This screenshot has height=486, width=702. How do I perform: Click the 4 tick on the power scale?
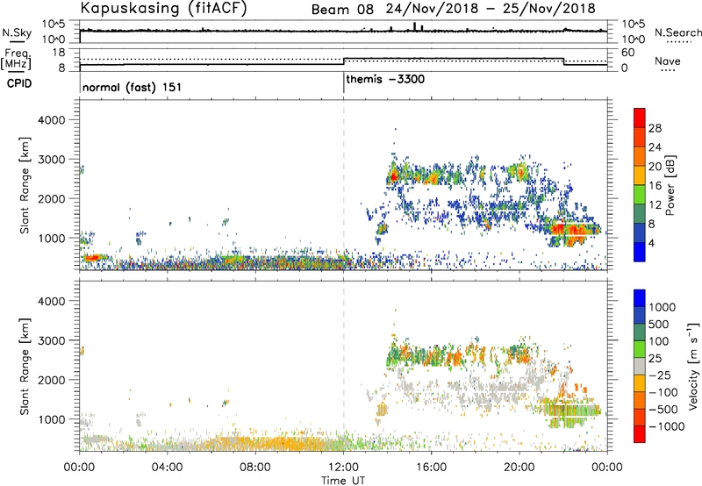pos(651,244)
